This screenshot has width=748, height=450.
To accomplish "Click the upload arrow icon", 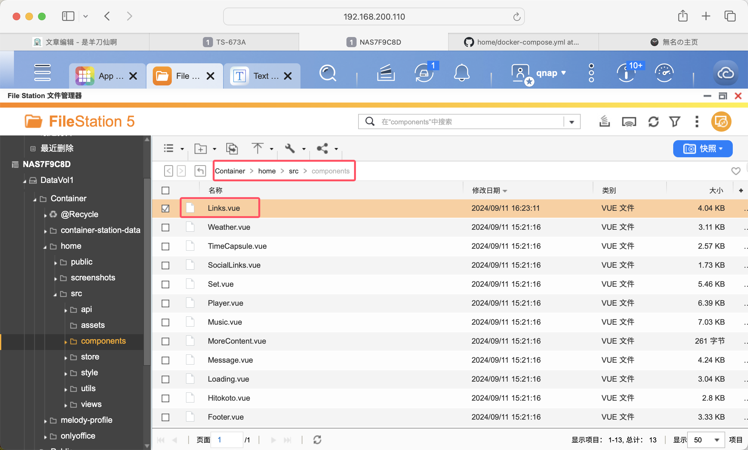I will coord(257,148).
